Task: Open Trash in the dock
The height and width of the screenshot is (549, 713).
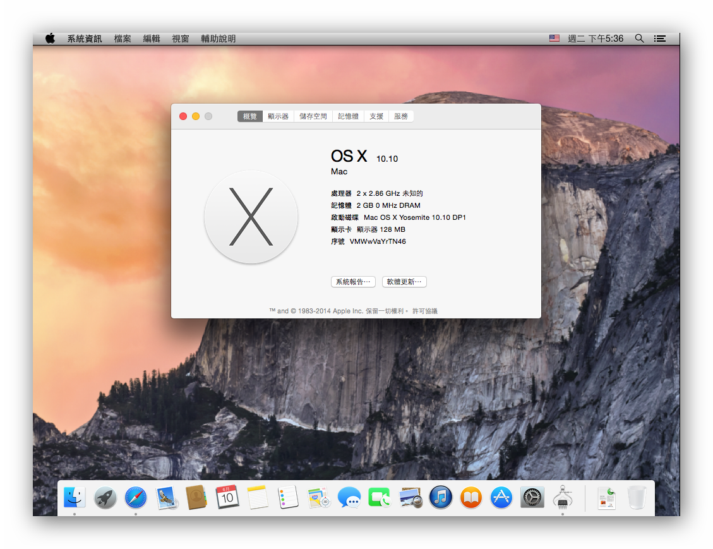Action: pos(637,497)
